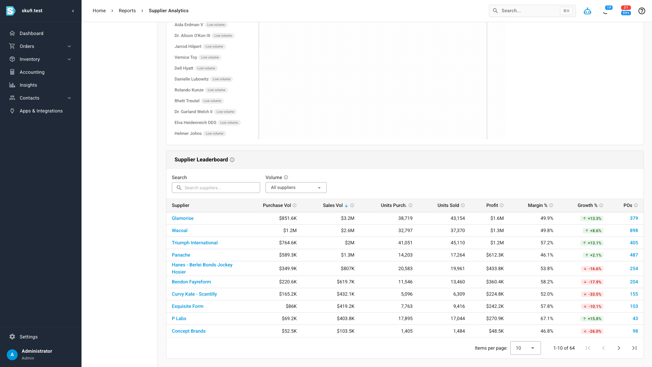
Task: Click the Profit column info icon
Action: (x=502, y=205)
